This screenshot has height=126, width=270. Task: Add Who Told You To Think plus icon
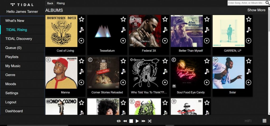(x=165, y=83)
